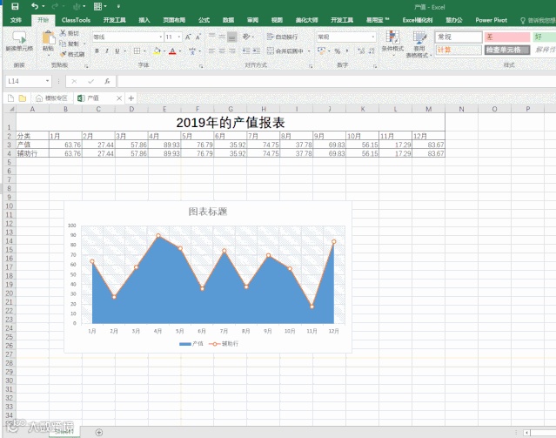The image size is (556, 438).
Task: Toggle center text horizontally
Action: 222,51
